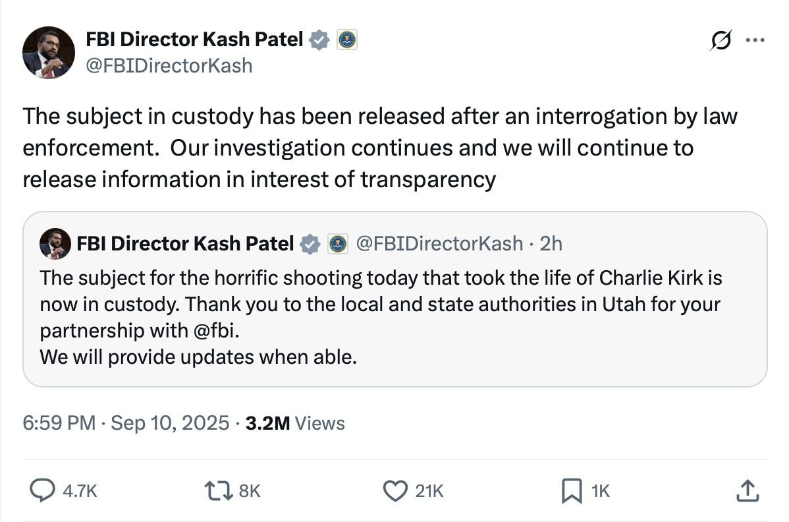Open the @FBIDirectorKash handle under the name

point(169,66)
